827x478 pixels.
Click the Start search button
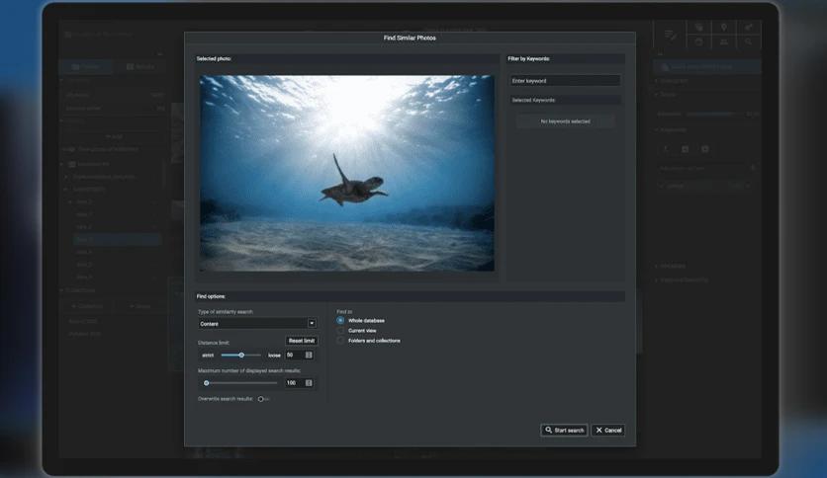(564, 430)
